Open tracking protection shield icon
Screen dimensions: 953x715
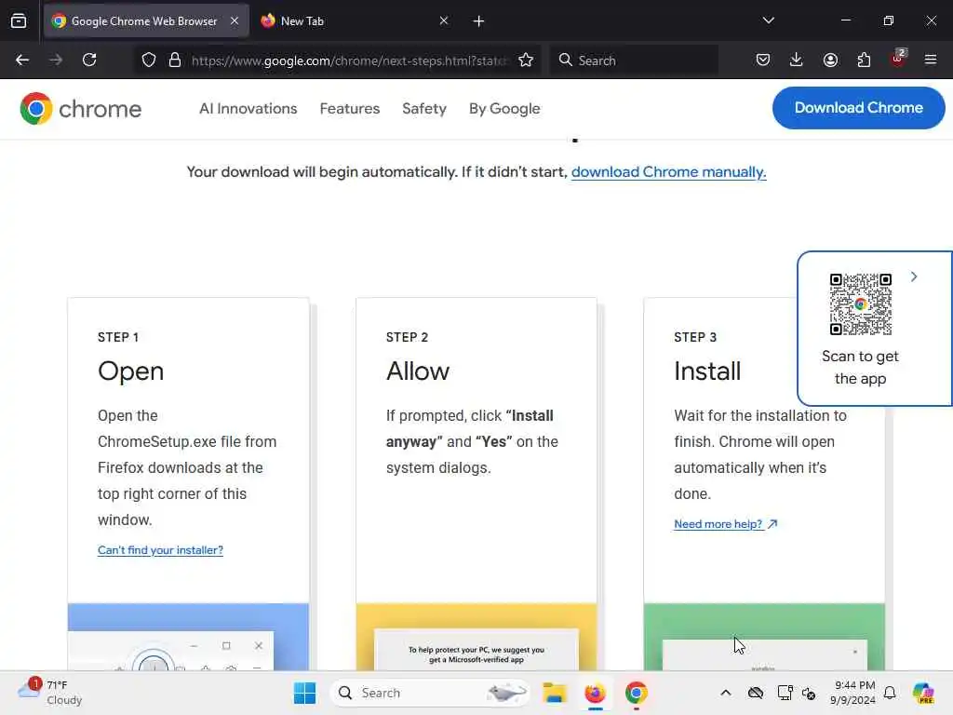(149, 60)
